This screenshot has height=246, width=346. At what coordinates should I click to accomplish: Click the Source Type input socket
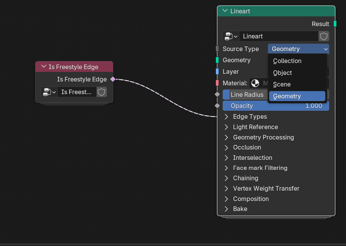(217, 49)
